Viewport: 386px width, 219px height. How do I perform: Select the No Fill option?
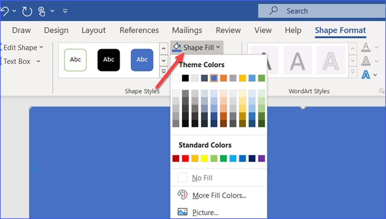[x=202, y=178]
